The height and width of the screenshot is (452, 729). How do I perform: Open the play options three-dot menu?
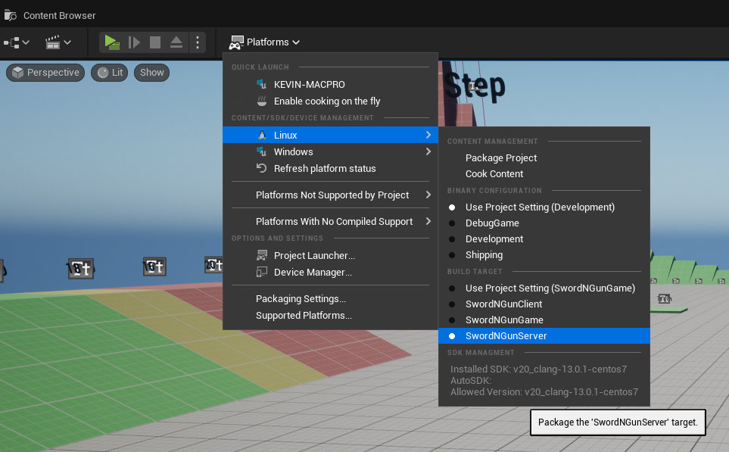[x=198, y=42]
